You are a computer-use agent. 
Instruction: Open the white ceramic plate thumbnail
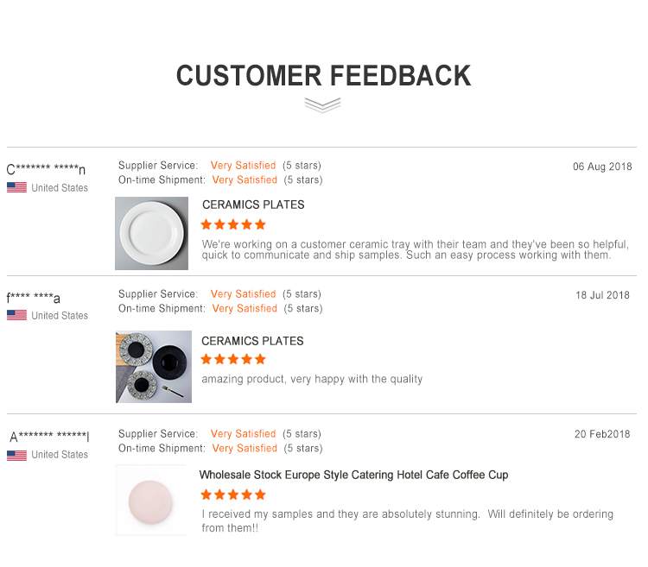pos(152,233)
